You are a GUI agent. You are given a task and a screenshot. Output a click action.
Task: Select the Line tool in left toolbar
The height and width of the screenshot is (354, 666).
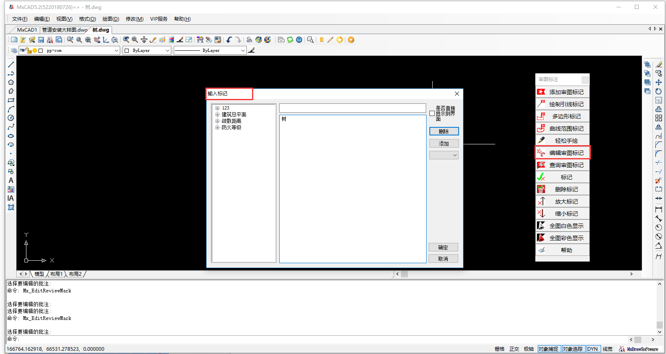pos(11,64)
